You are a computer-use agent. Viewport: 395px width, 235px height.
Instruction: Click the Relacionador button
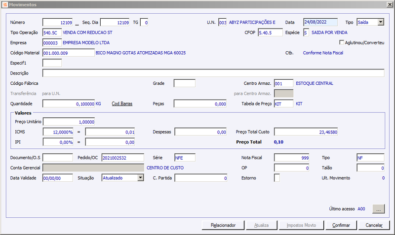[223, 225]
